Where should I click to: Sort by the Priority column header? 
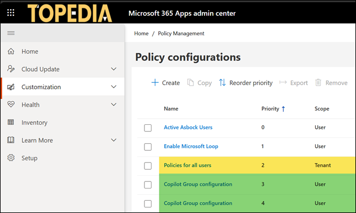point(270,109)
